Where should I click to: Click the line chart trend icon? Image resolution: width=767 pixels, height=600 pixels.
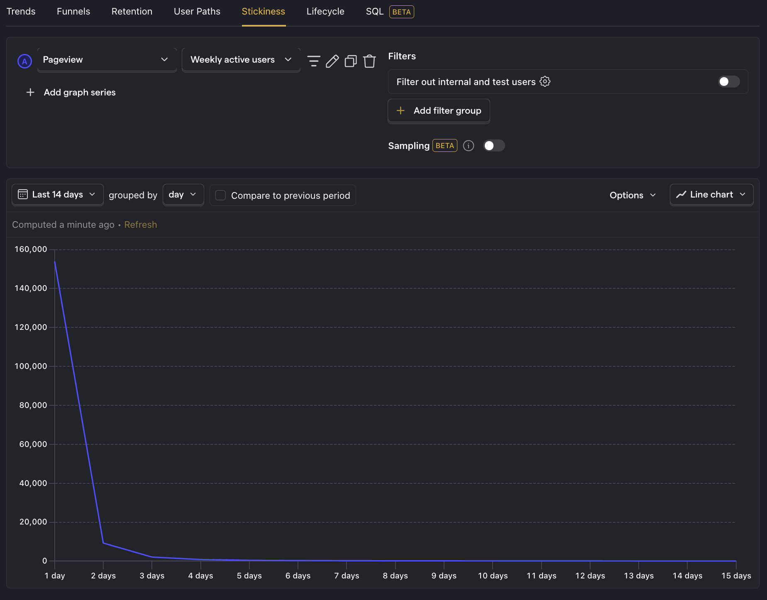681,194
